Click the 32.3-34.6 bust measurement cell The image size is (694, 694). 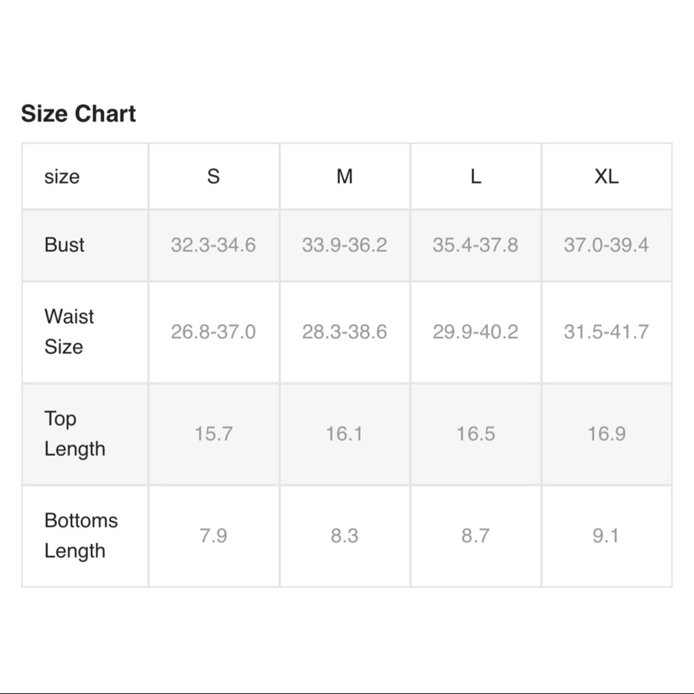(213, 245)
